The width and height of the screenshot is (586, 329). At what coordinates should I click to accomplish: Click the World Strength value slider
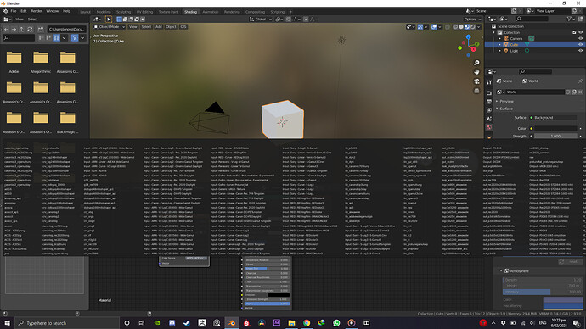pos(555,137)
